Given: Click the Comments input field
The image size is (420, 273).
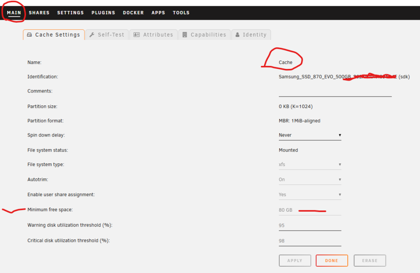Looking at the screenshot, I should click(x=335, y=92).
